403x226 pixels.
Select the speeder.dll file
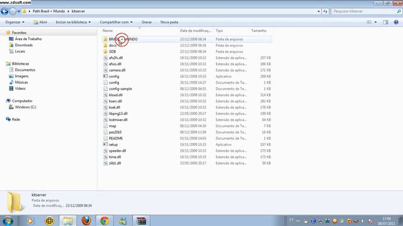click(117, 151)
